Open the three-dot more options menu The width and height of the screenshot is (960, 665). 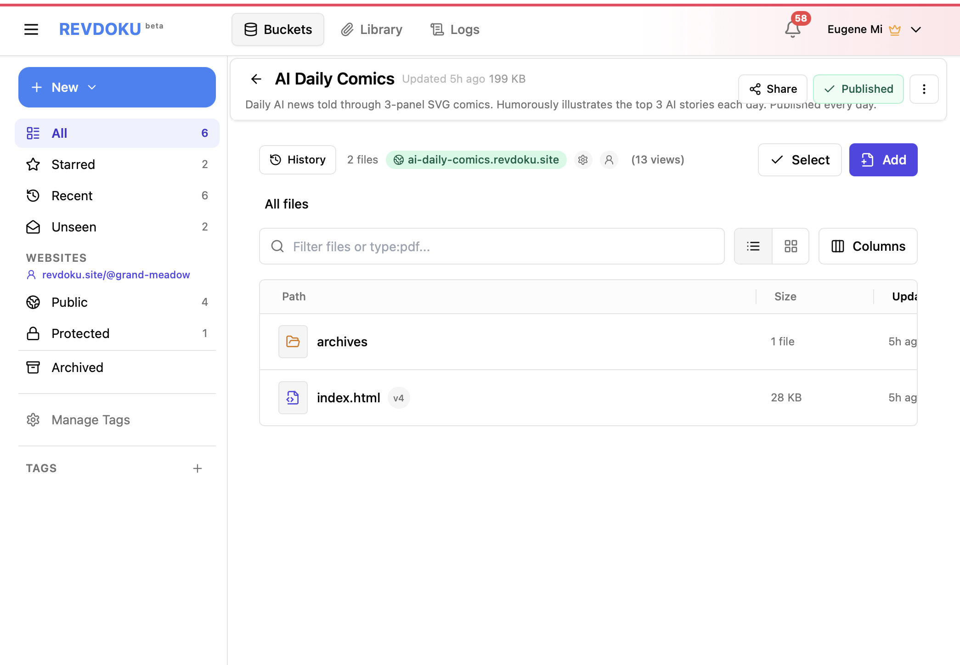pos(924,89)
